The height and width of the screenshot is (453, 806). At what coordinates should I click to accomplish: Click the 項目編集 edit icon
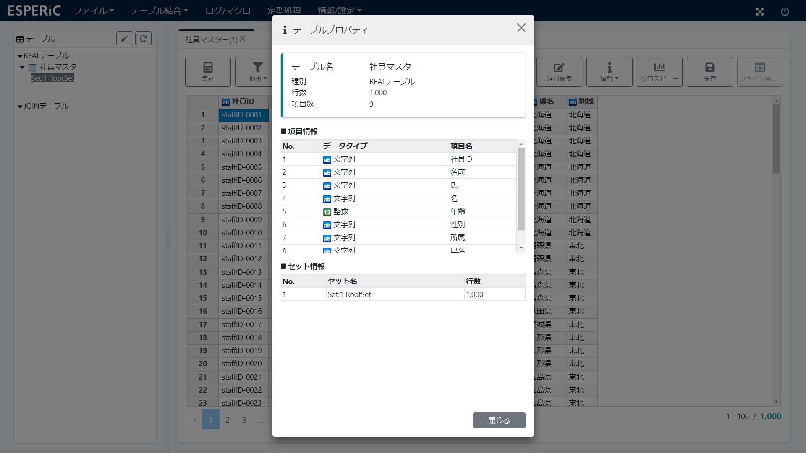(x=559, y=68)
